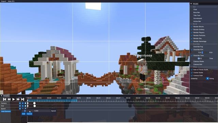Click the minus icon on the Speed track

pos(23,109)
